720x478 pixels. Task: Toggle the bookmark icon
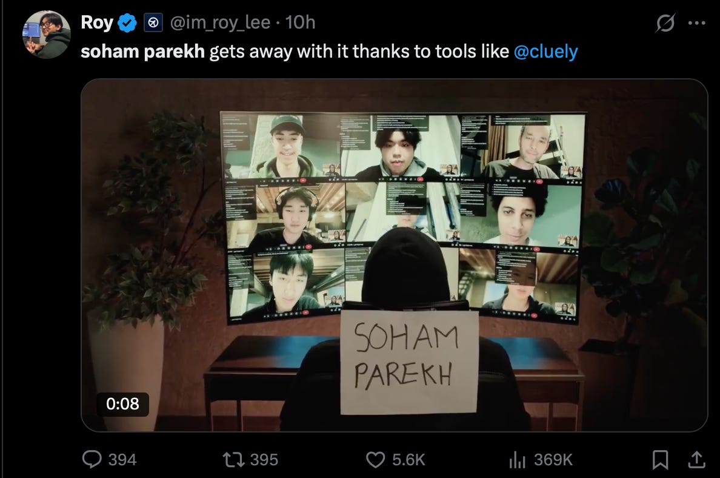661,460
